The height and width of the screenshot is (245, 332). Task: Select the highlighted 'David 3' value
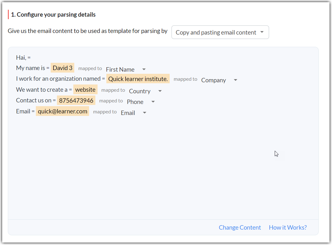pos(62,68)
